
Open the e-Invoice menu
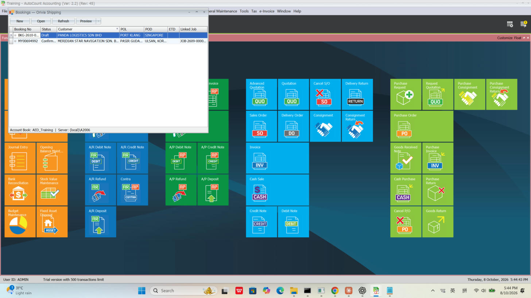pos(267,11)
